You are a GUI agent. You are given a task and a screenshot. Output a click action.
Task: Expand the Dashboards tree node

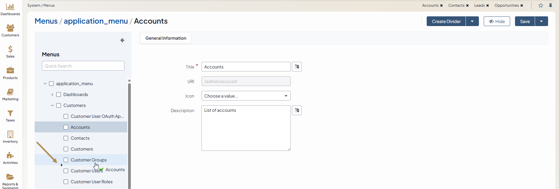pos(52,94)
